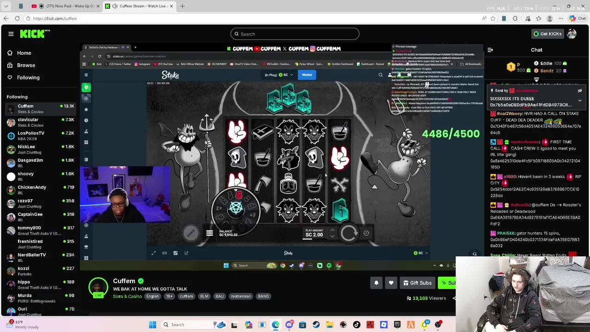The height and width of the screenshot is (332, 590).
Task: Open the favorites list icon
Action: pos(538,18)
